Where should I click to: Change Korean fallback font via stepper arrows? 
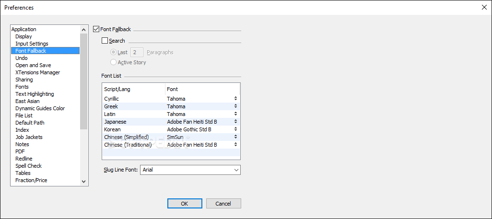[235, 129]
